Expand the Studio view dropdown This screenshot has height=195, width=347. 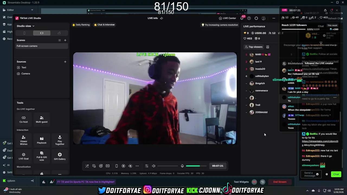pos(26,26)
